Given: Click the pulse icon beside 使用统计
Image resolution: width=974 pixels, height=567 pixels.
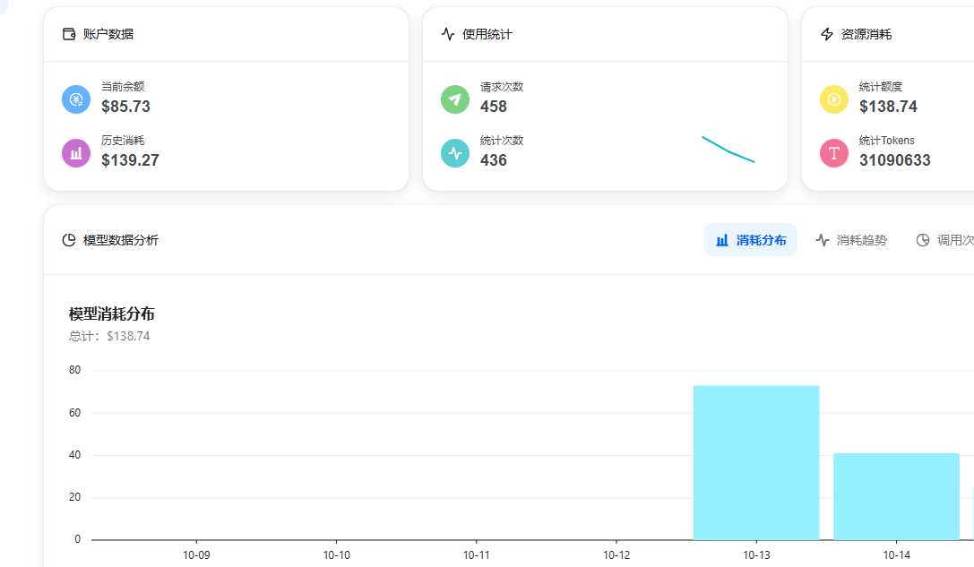Looking at the screenshot, I should [448, 34].
